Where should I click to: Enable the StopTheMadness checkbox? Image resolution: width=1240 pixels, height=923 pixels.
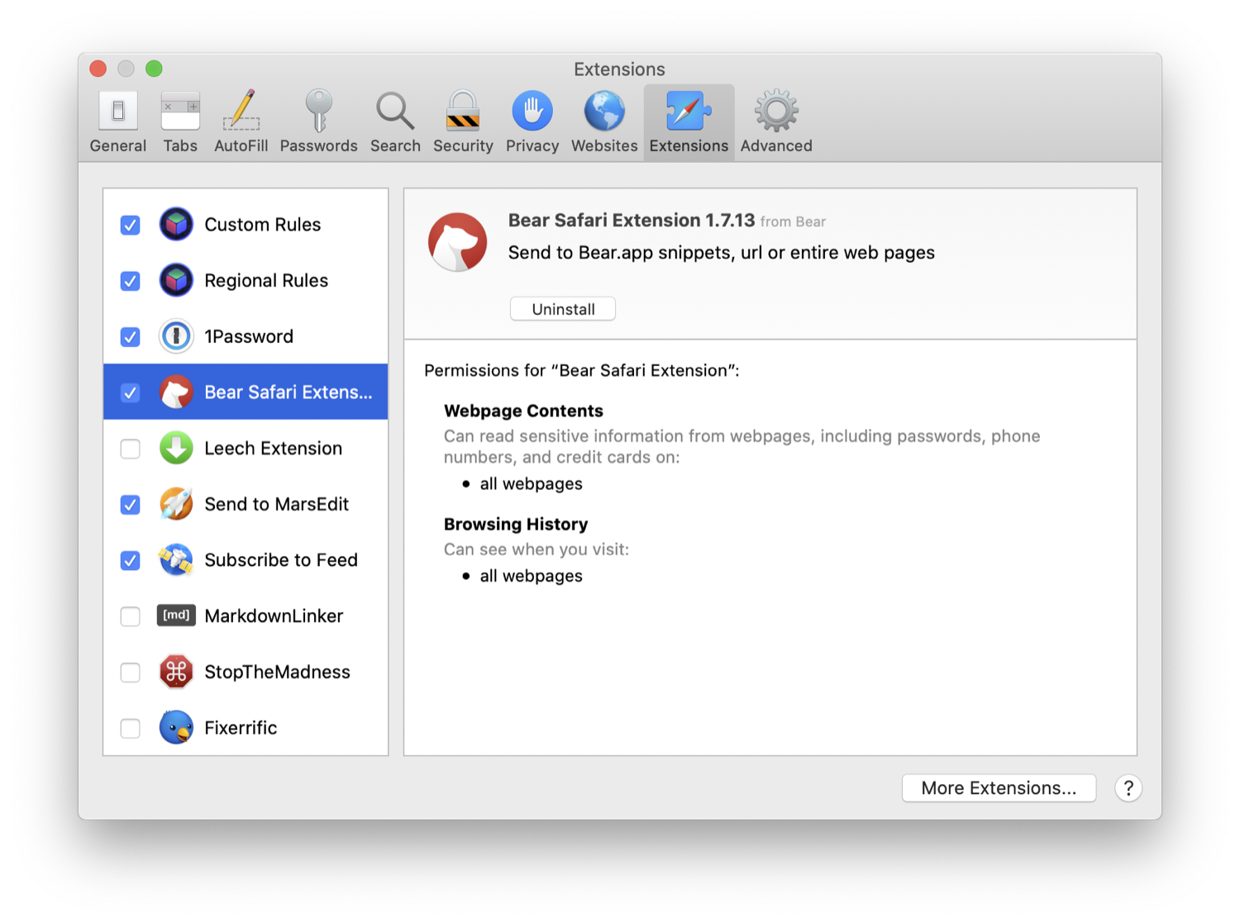[130, 673]
